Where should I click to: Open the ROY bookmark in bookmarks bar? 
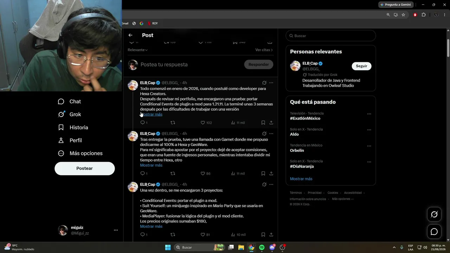point(153,24)
